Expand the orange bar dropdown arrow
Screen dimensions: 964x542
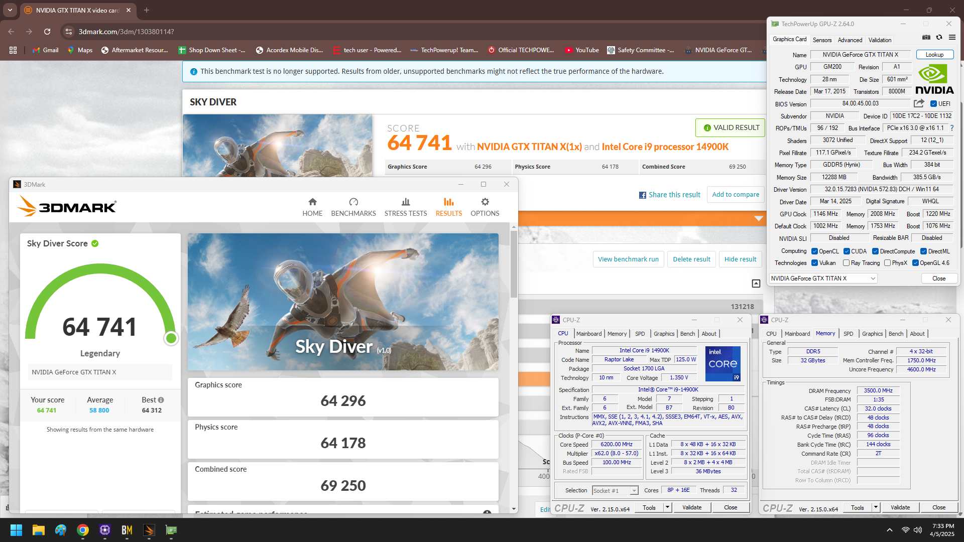tap(759, 218)
